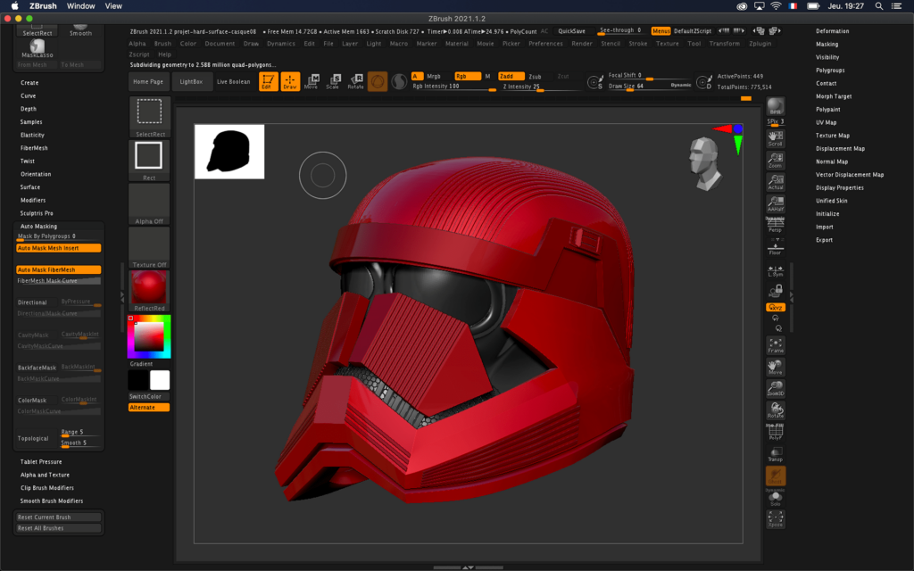Expand the Deformation subpalette
Viewport: 914px width, 571px height.
coord(832,31)
